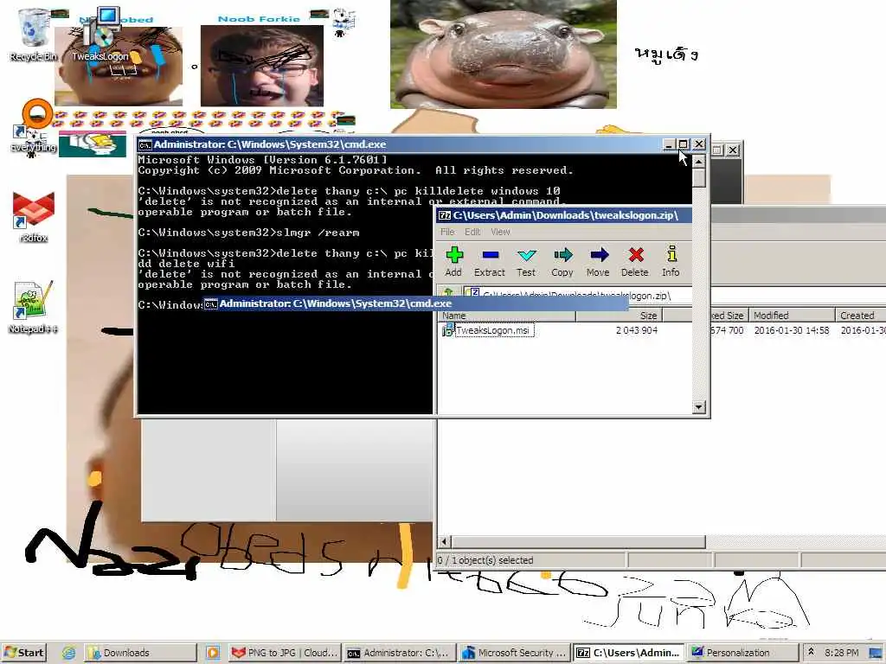
Task: Select the Copy tool in 7-Zip
Action: click(x=562, y=261)
